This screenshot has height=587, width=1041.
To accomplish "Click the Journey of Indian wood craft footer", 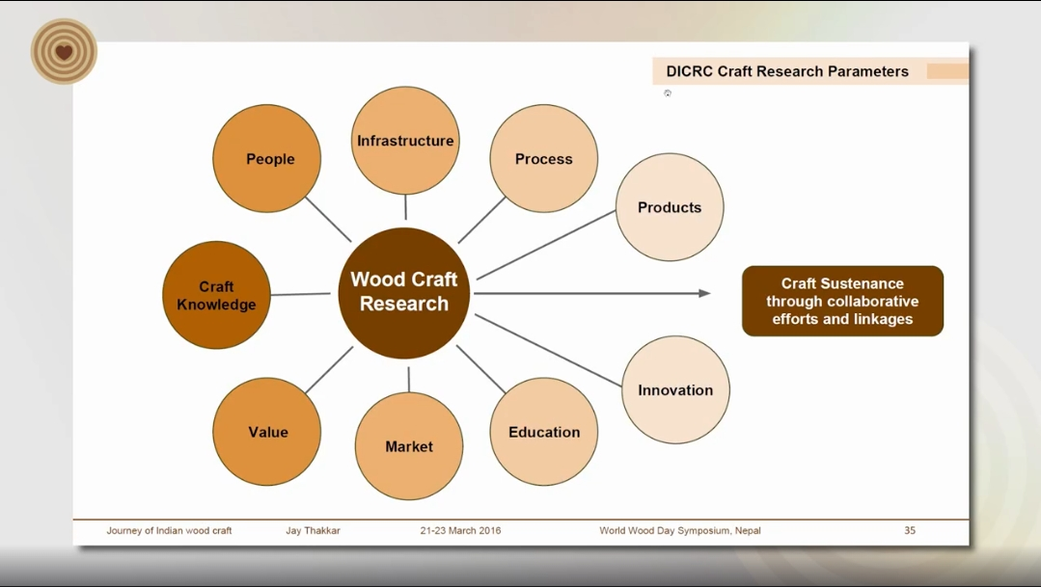I will click(x=169, y=530).
